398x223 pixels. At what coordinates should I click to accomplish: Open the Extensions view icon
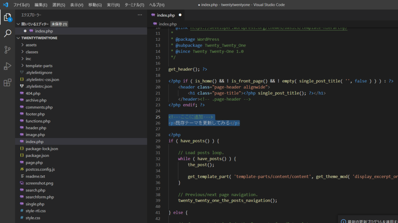pyautogui.click(x=7, y=82)
